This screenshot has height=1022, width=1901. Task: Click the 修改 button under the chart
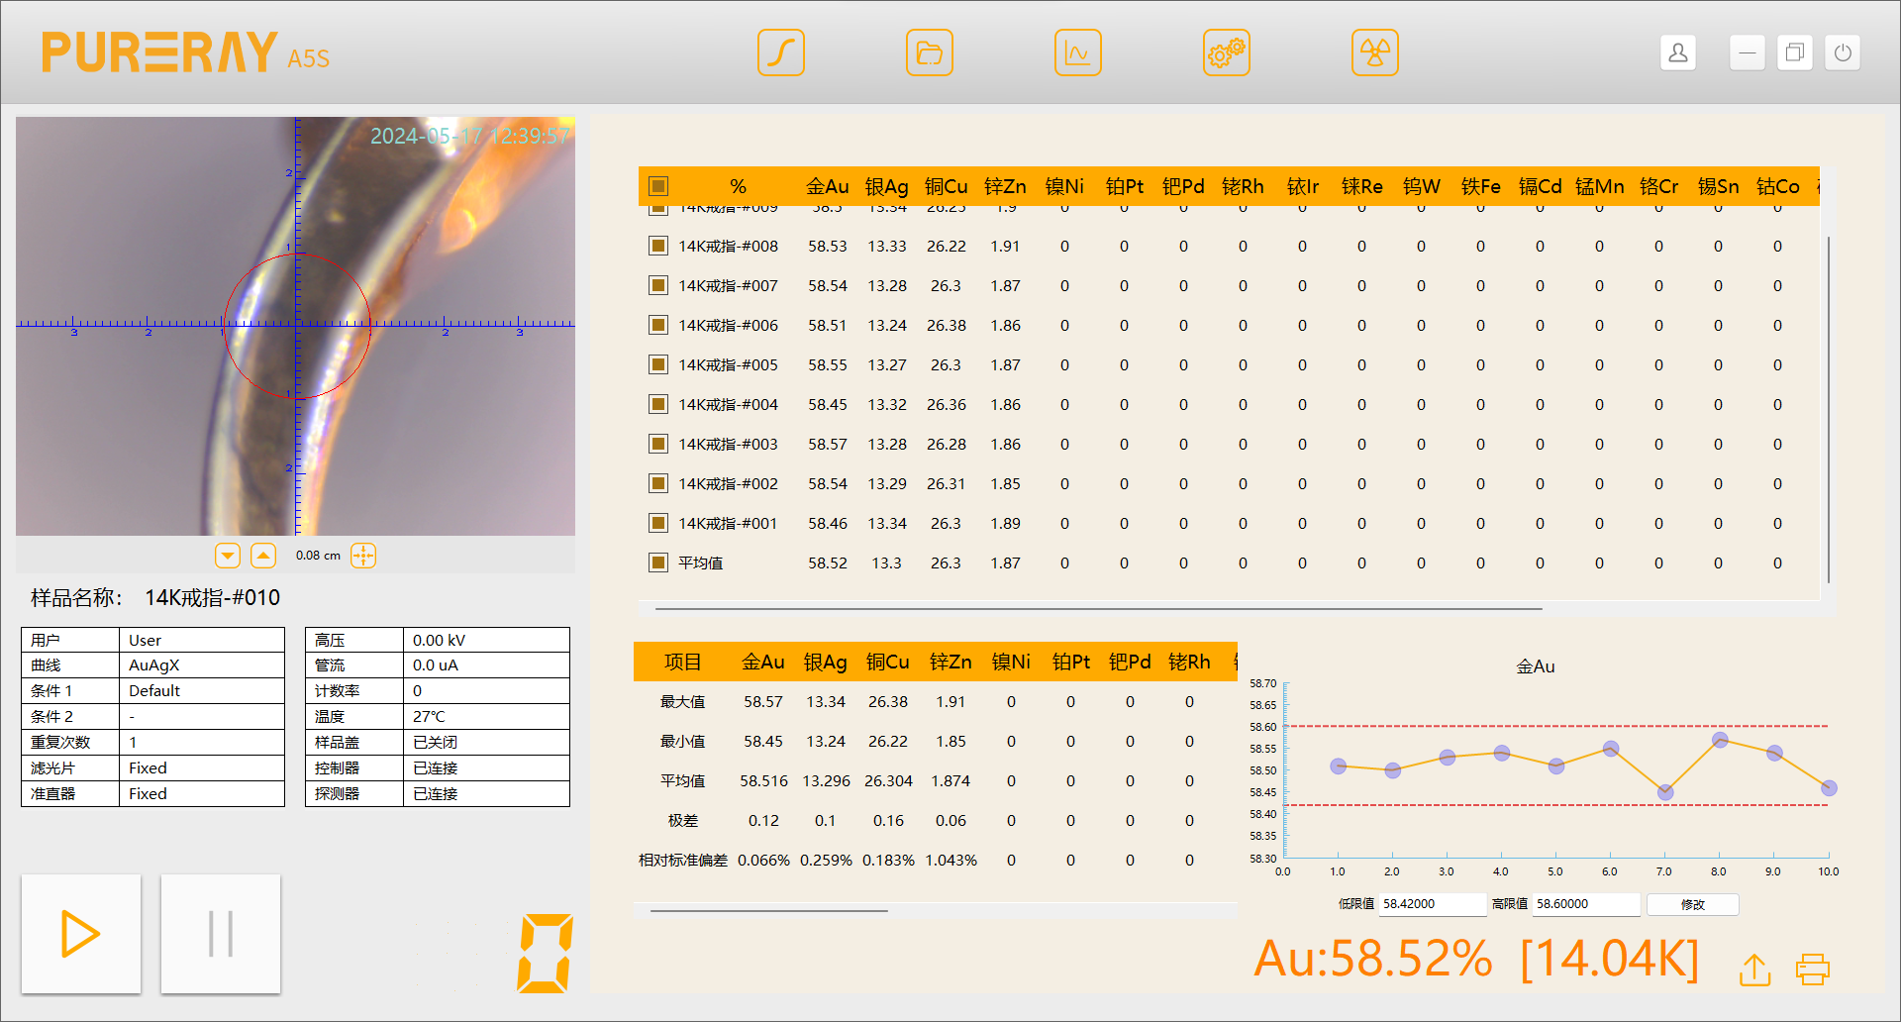tap(1693, 904)
